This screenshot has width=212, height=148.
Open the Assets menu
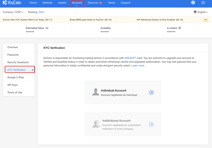pos(62,3)
